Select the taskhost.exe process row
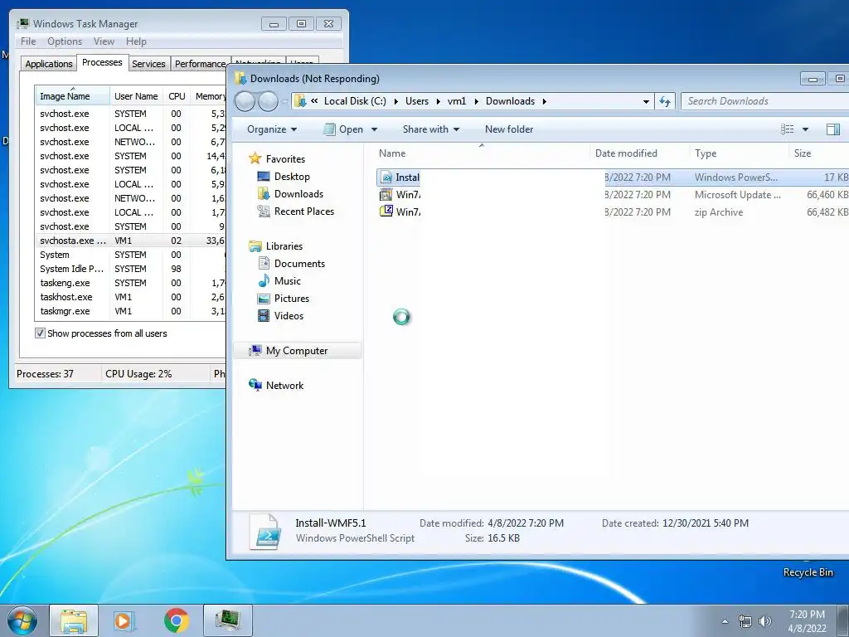This screenshot has height=637, width=849. [130, 297]
